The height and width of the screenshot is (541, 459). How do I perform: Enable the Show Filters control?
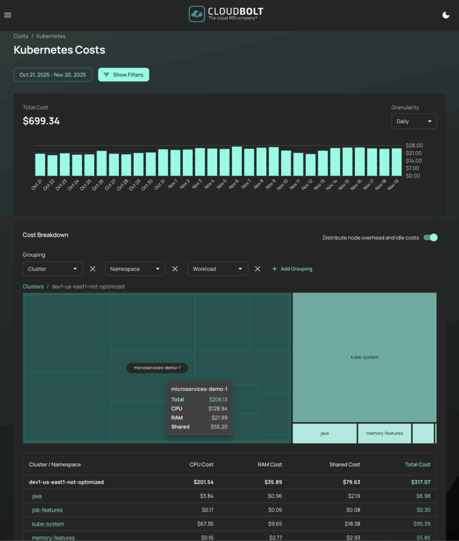coord(123,74)
